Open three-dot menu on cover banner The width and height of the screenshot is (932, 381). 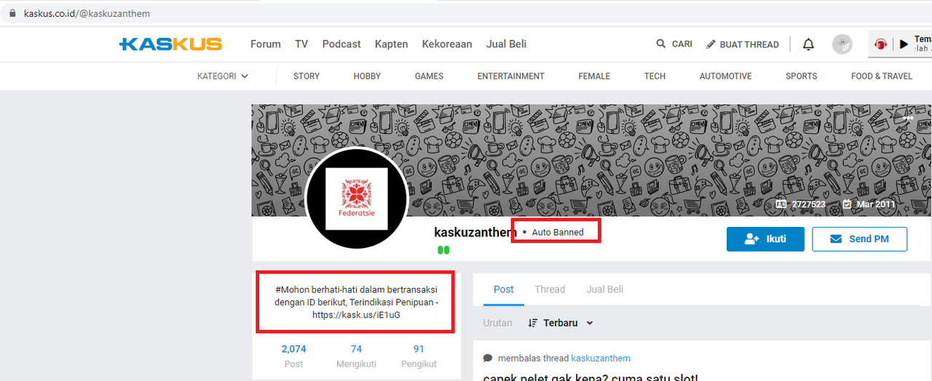coord(908,118)
